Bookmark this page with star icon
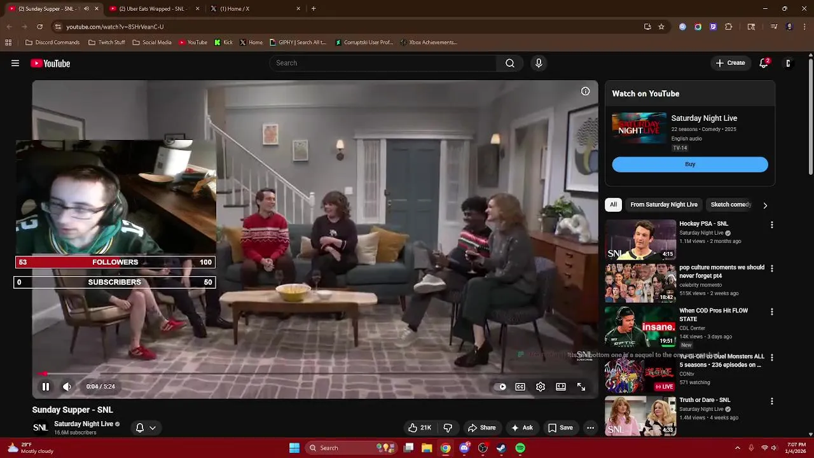The width and height of the screenshot is (814, 458). tap(661, 27)
